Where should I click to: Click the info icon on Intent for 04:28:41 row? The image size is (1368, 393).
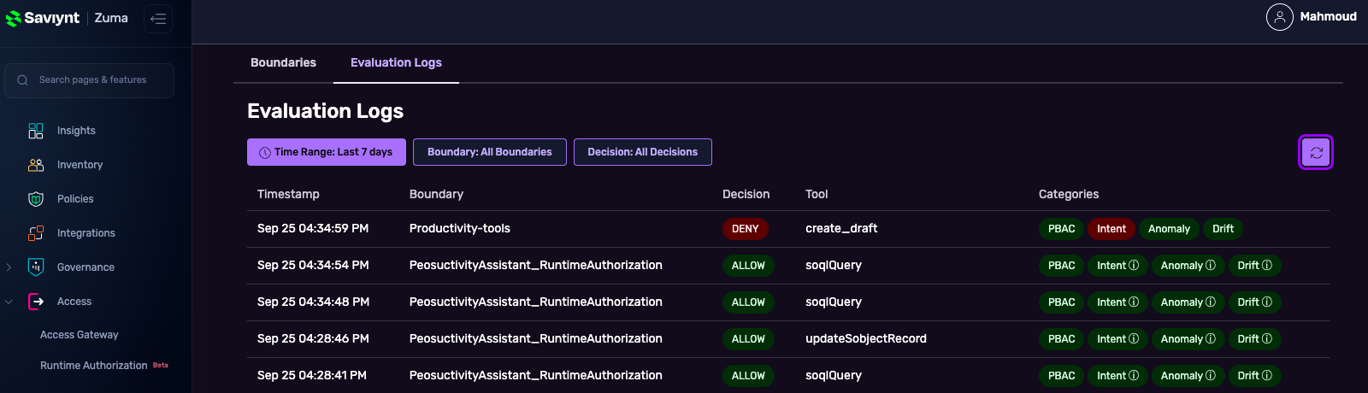tap(1134, 376)
